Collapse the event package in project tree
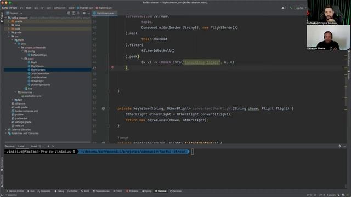The width and height of the screenshot is (351, 197). [x=22, y=59]
